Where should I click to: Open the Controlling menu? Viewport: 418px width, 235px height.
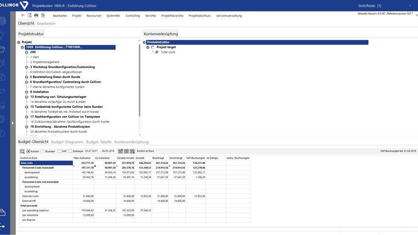(x=132, y=16)
